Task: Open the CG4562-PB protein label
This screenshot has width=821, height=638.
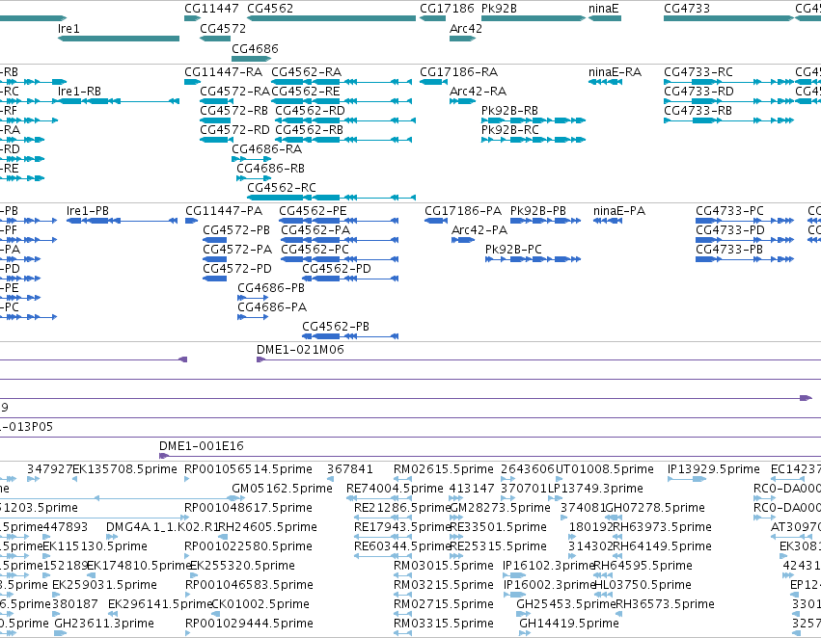Action: click(336, 327)
